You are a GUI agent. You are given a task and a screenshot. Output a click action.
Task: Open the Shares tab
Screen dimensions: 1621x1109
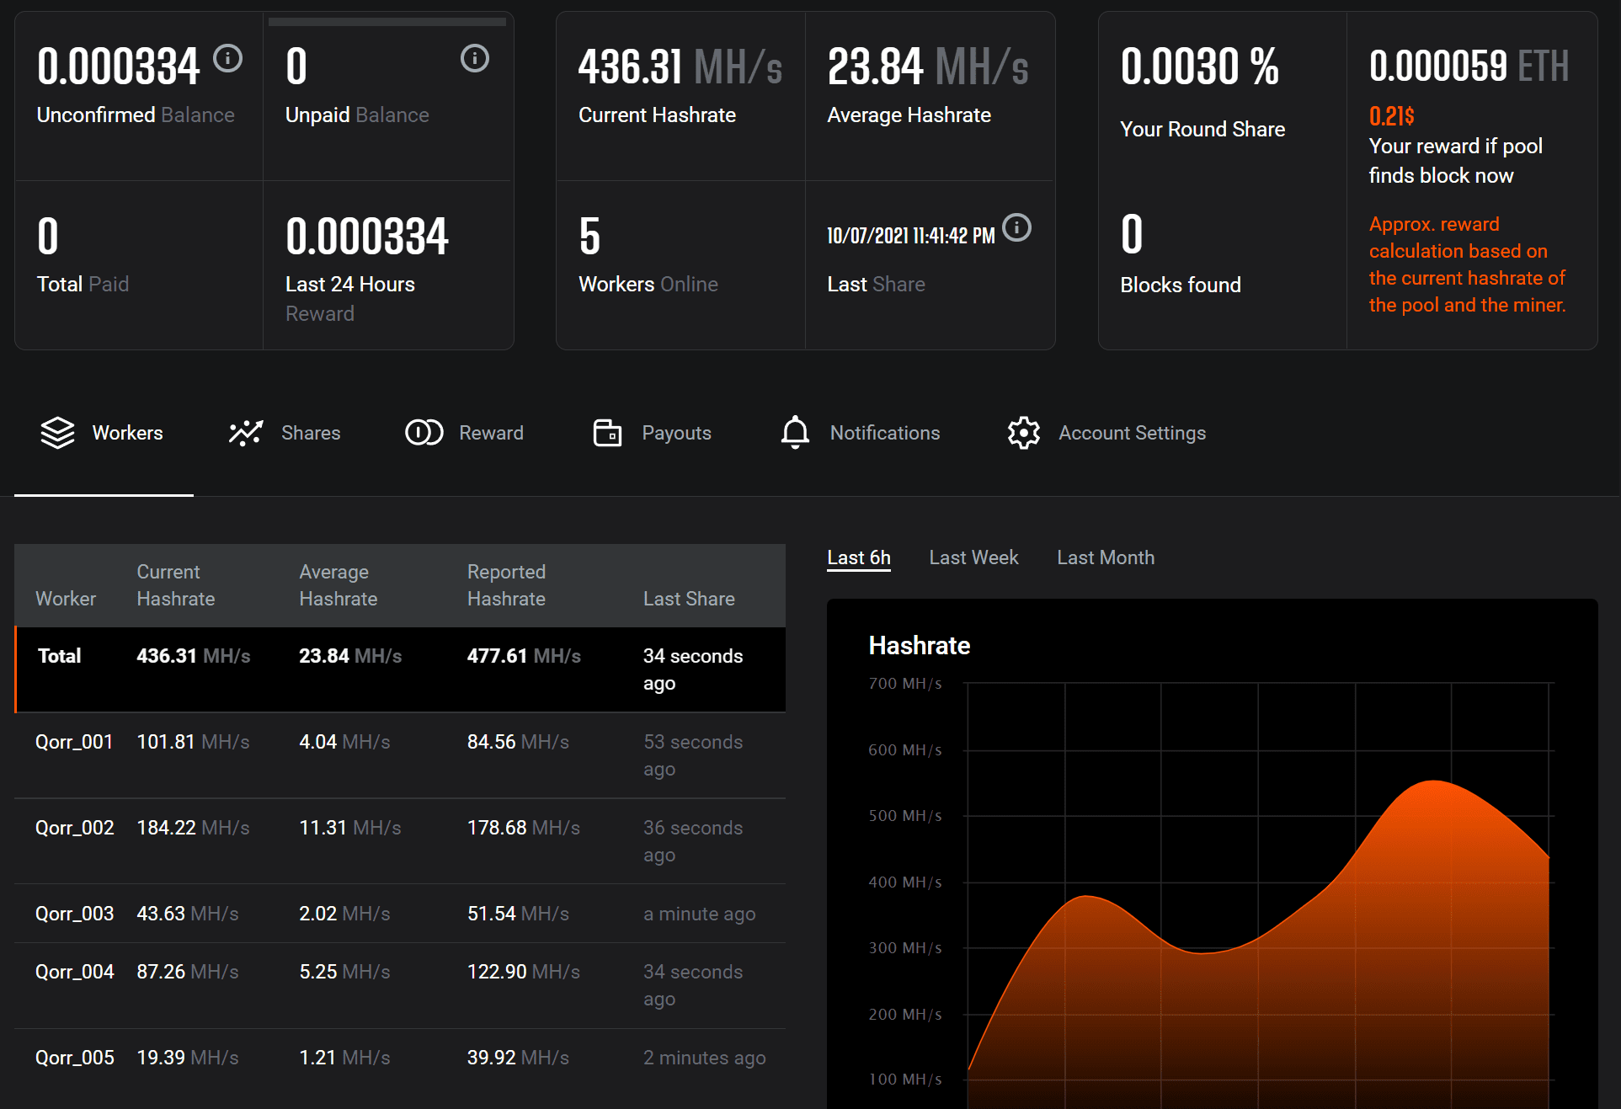pos(310,433)
